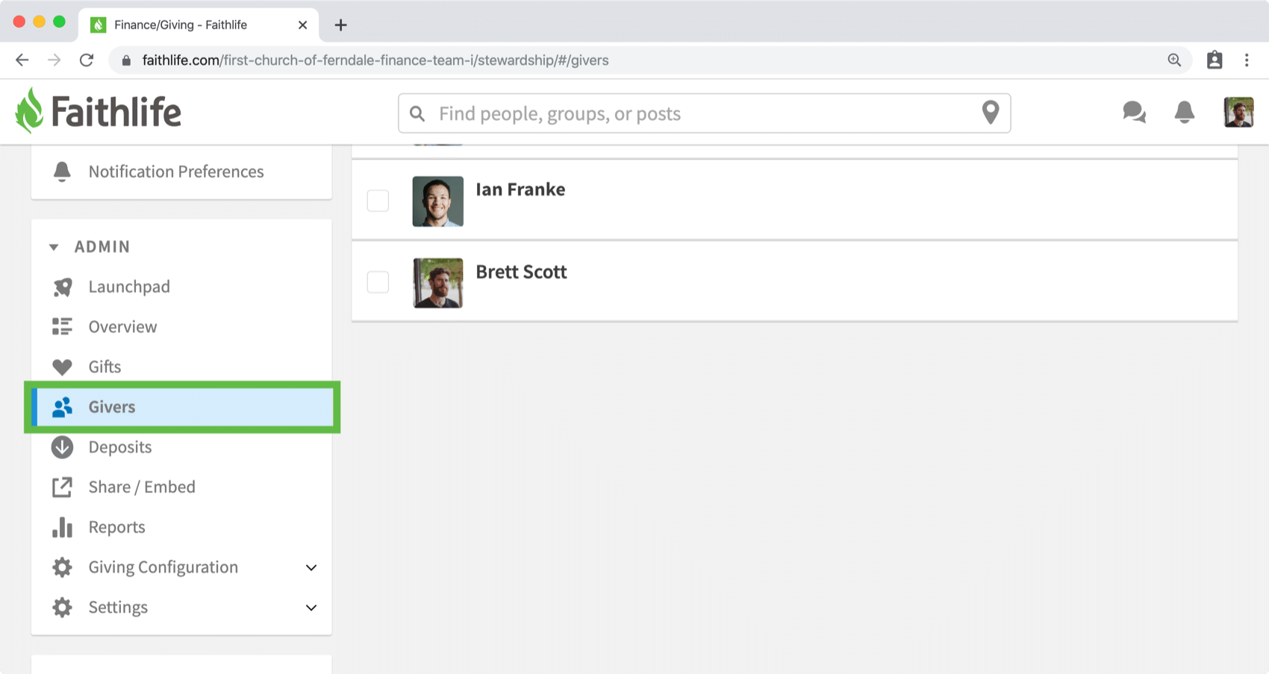The image size is (1269, 674).
Task: Click the Faithlife logo
Action: pyautogui.click(x=98, y=111)
